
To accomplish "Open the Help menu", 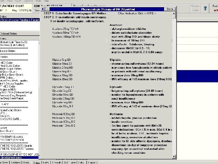I will pos(46,1).
